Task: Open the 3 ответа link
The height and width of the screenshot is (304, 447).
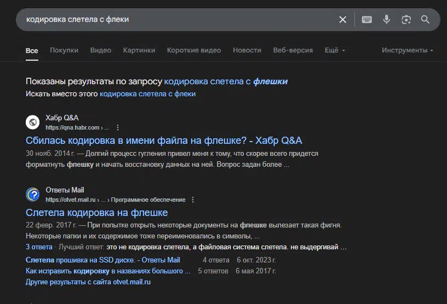Action: click(39, 247)
